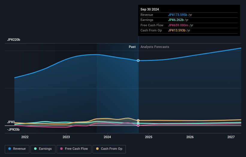Click the orange Cash From Op data point
Viewport: 246px width, 157px height.
pyautogui.click(x=138, y=120)
